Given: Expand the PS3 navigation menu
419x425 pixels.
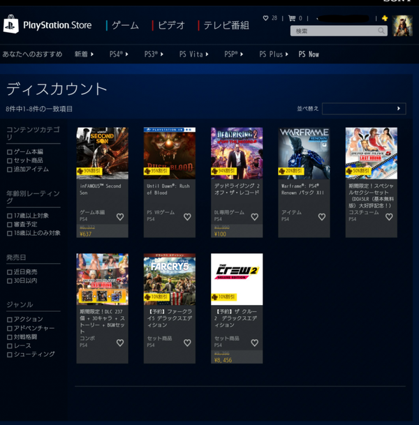Looking at the screenshot, I should [x=154, y=54].
